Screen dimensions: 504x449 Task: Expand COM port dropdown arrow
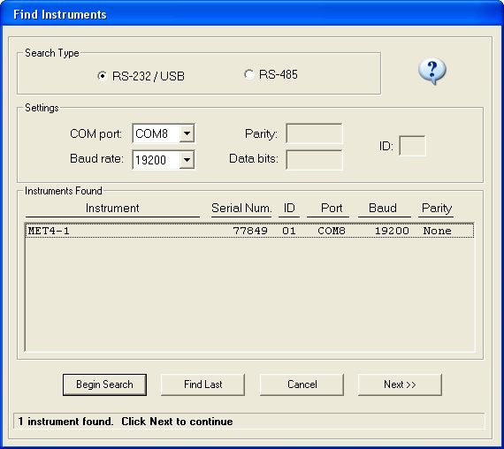click(187, 133)
